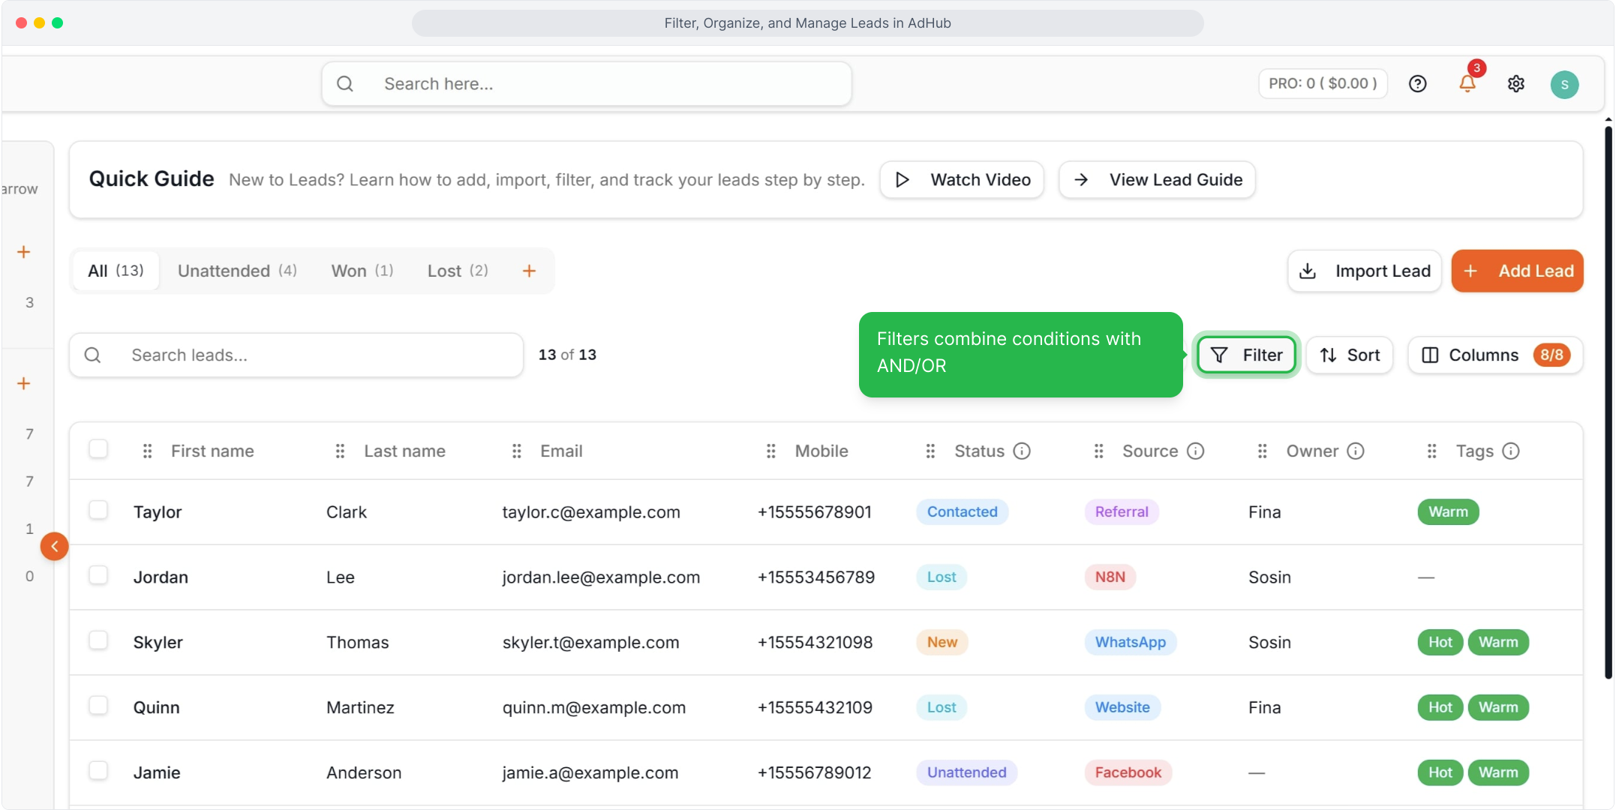This screenshot has height=810, width=1616.
Task: Grab the Source column drag handle
Action: [x=1098, y=451]
